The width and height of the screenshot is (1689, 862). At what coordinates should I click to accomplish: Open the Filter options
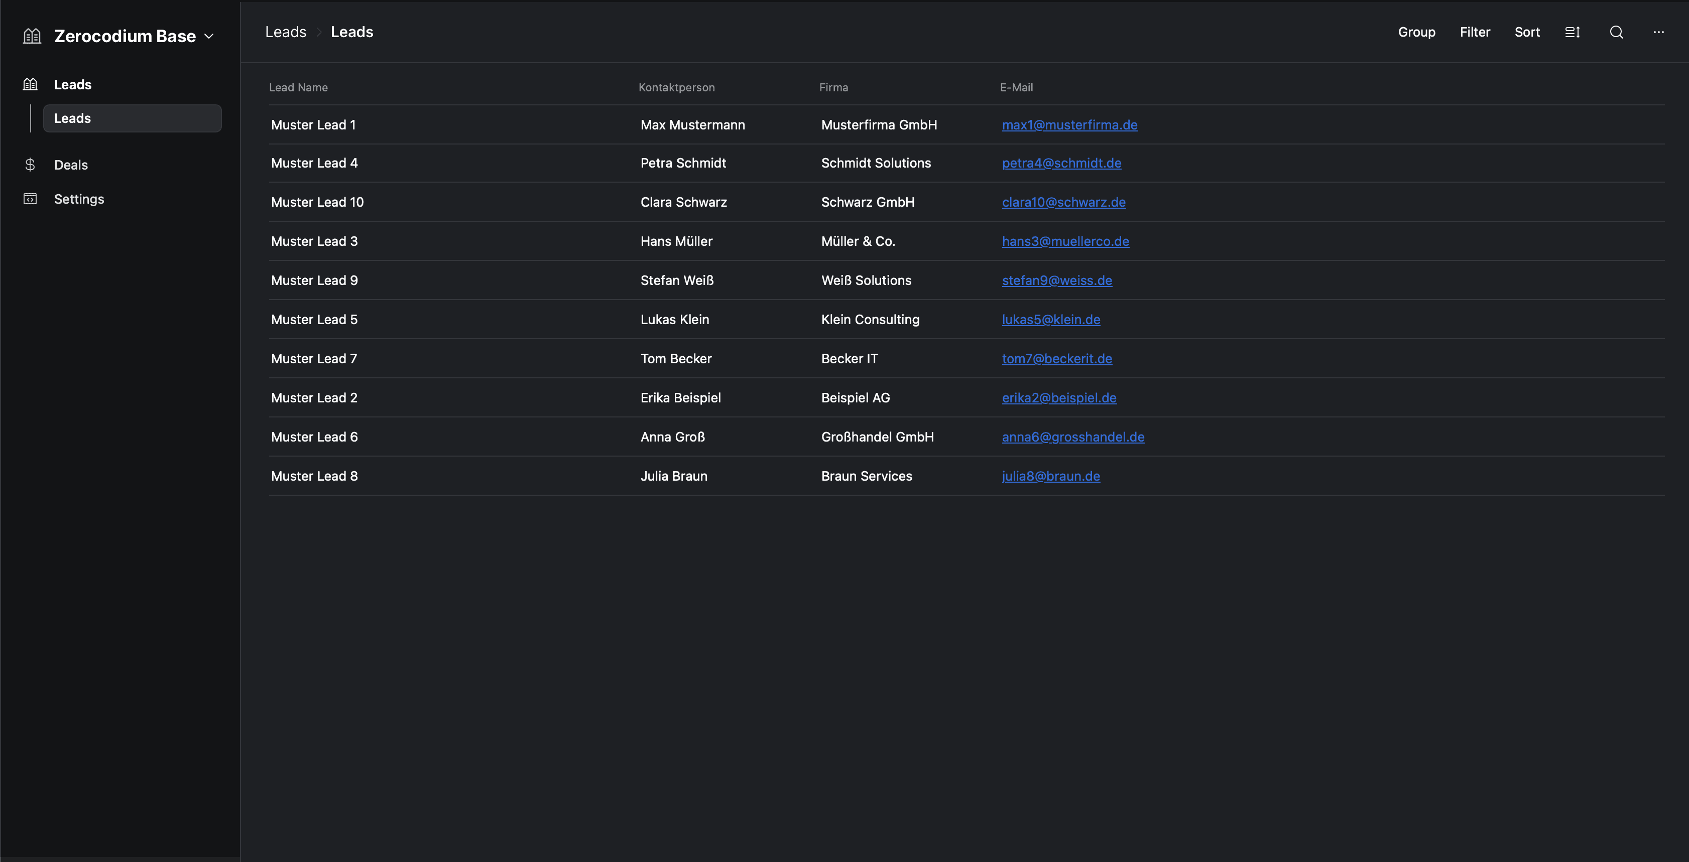[1475, 32]
